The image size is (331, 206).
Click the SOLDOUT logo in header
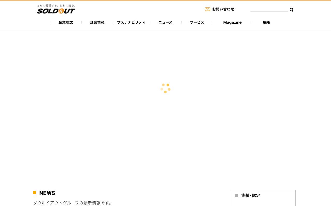(56, 9)
